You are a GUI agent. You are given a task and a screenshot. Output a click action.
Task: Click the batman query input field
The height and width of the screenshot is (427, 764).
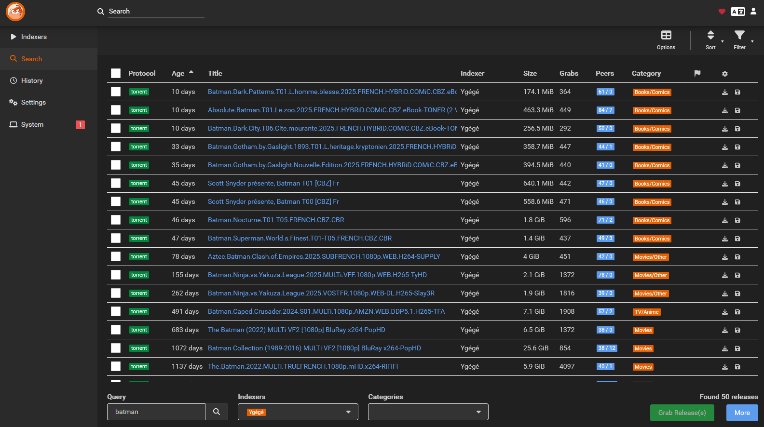click(156, 412)
